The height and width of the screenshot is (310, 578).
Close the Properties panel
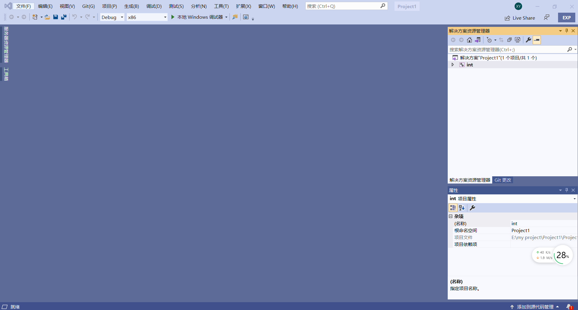click(x=573, y=190)
